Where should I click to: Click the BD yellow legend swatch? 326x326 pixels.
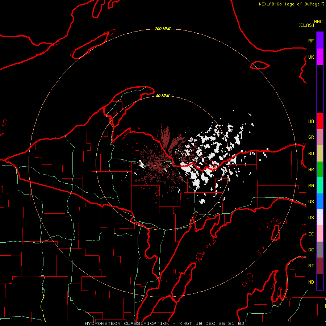pyautogui.click(x=320, y=154)
